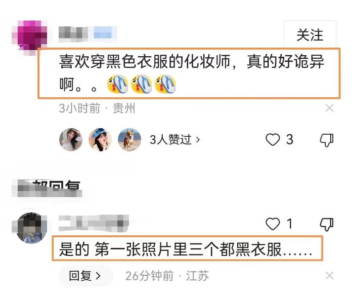Dislike the reply about black clothes
The height and width of the screenshot is (297, 352).
pyautogui.click(x=327, y=225)
